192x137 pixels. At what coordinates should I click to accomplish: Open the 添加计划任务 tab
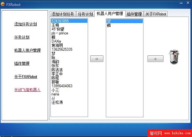(x=63, y=14)
